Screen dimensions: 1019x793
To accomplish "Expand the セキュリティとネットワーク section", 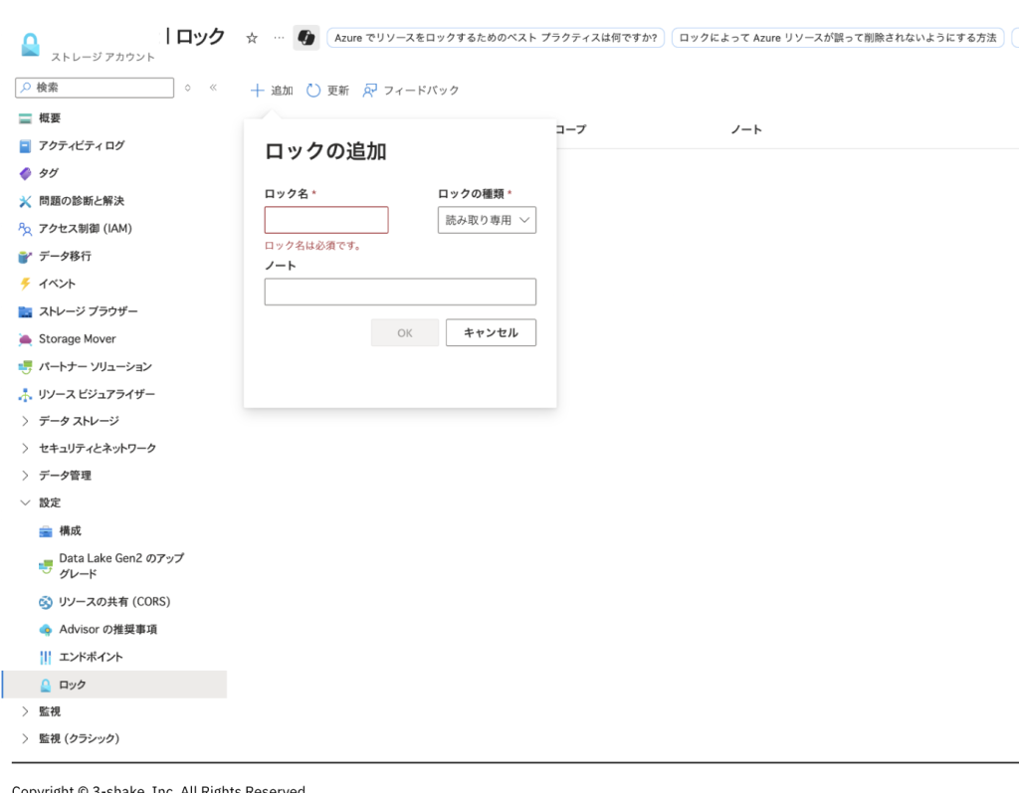I will click(26, 449).
